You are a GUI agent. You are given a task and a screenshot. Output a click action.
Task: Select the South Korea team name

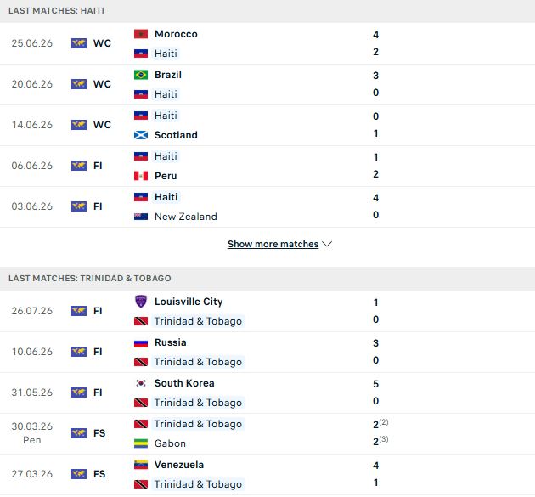click(x=184, y=383)
